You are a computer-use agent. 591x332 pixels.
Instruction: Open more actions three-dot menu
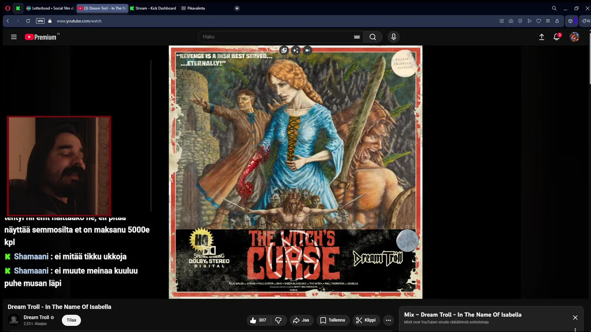388,320
